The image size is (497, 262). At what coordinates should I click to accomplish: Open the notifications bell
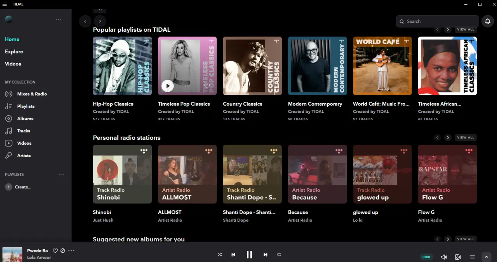(x=488, y=21)
